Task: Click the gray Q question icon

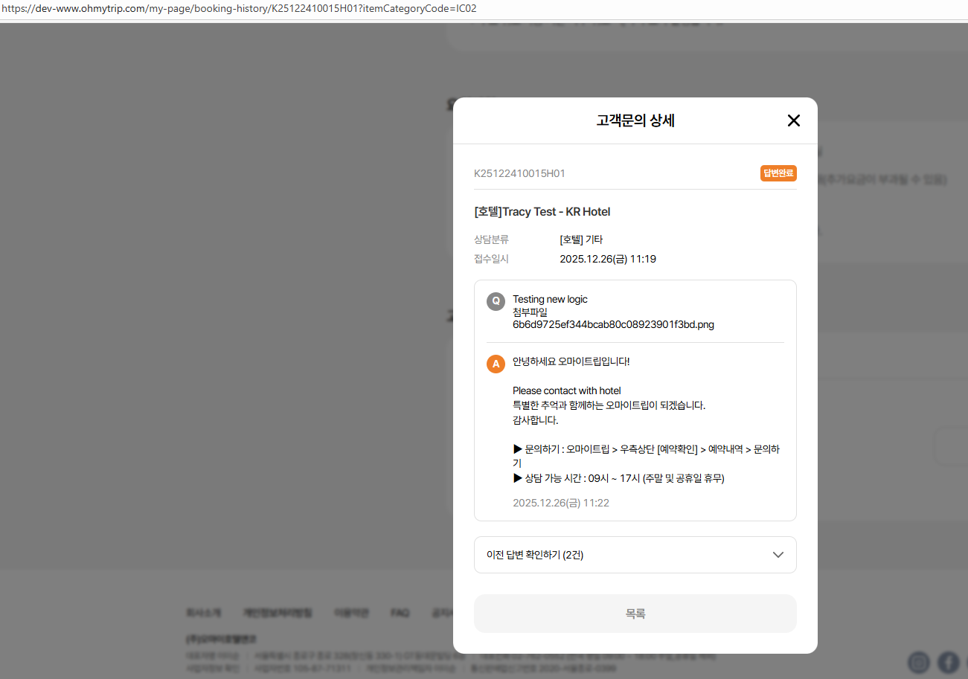Action: [x=496, y=301]
